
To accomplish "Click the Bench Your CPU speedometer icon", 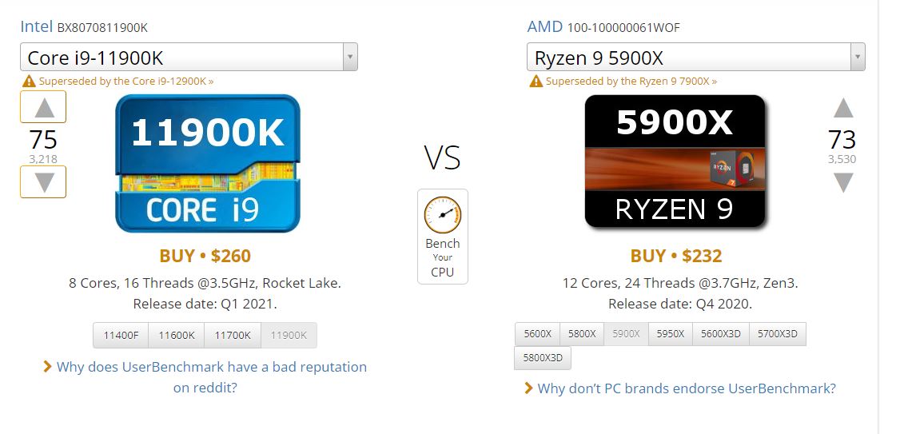I will coord(442,213).
